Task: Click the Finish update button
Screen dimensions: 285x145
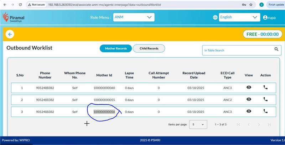Action: point(276,5)
